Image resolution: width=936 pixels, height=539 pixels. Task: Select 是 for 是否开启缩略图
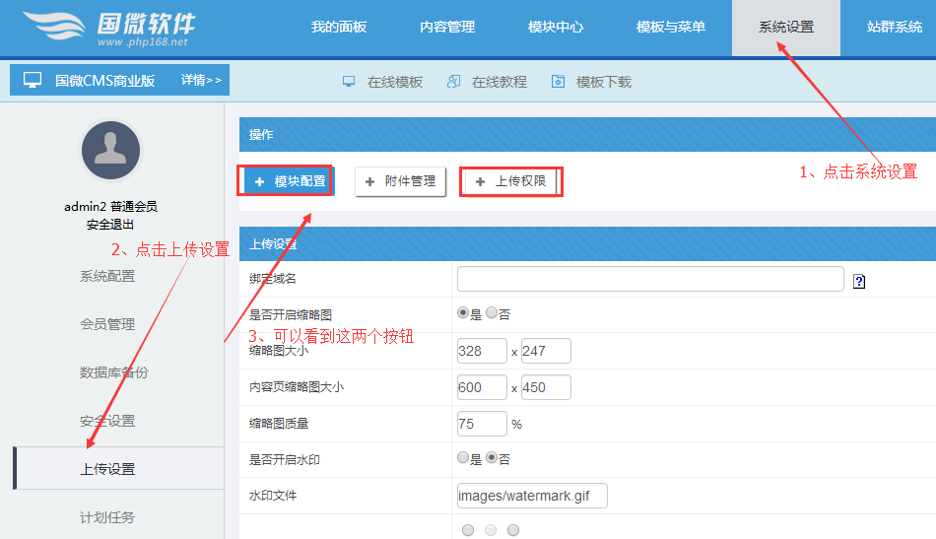[463, 313]
